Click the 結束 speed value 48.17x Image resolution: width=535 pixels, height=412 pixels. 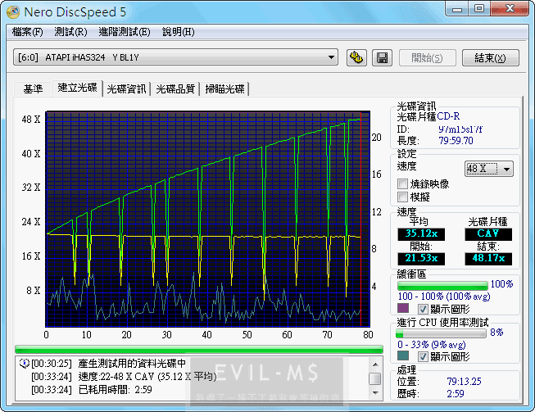[x=488, y=259]
